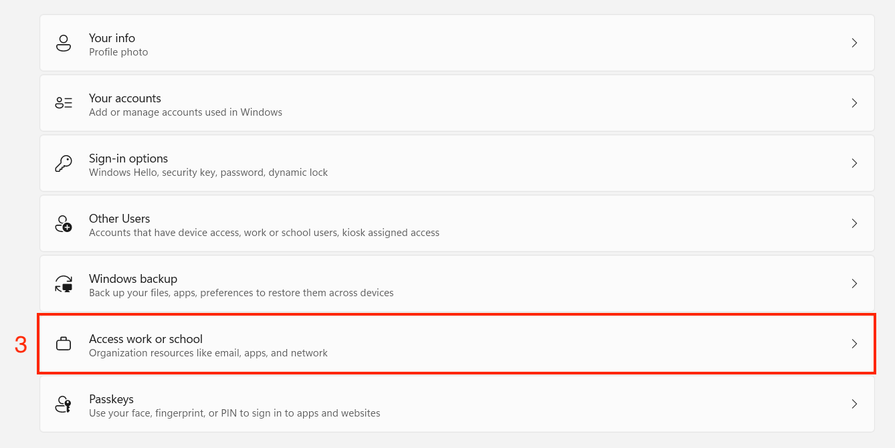Expand Your info using its chevron
This screenshot has height=448, width=895.
[x=854, y=43]
